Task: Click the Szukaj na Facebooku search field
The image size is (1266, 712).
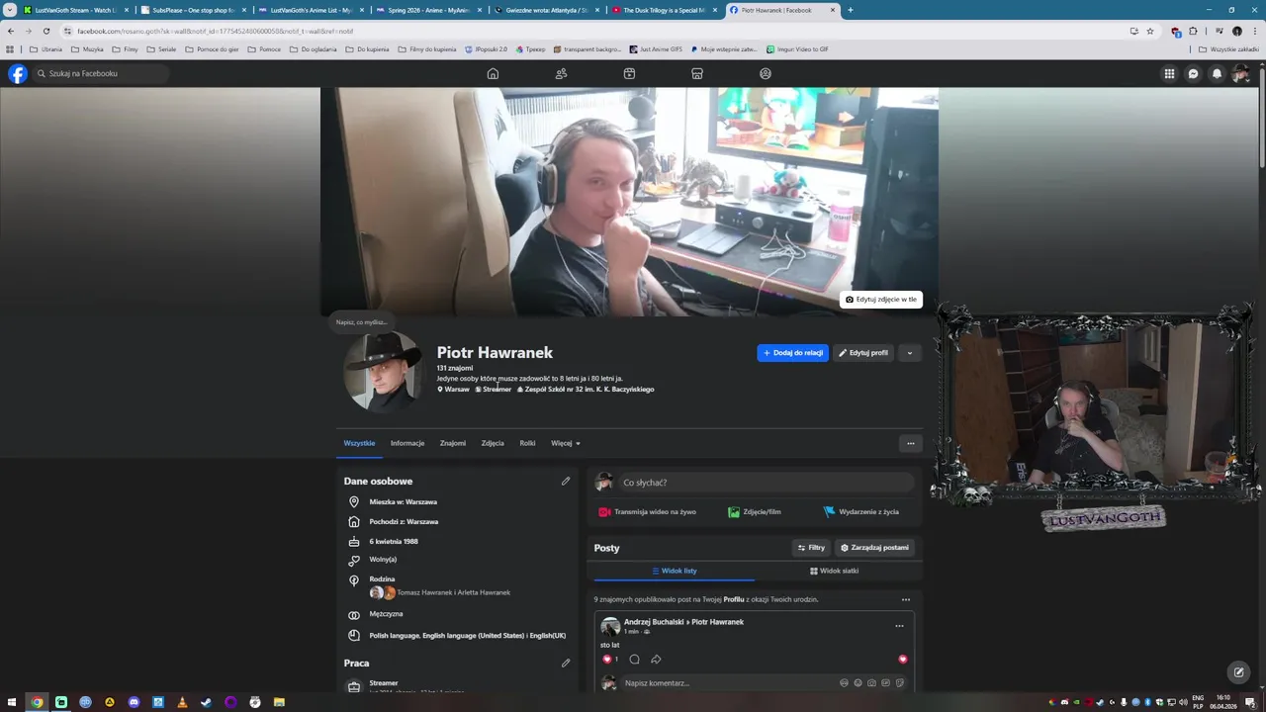Action: [x=101, y=73]
